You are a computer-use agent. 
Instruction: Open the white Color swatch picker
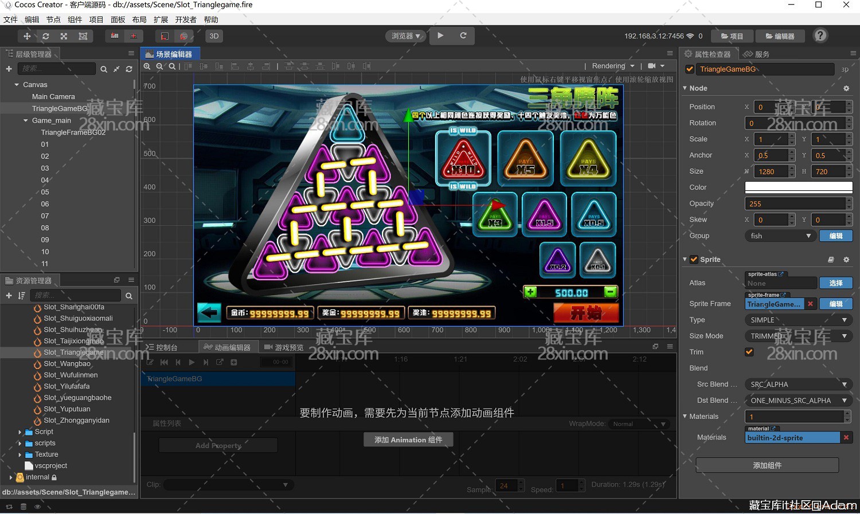tap(798, 187)
